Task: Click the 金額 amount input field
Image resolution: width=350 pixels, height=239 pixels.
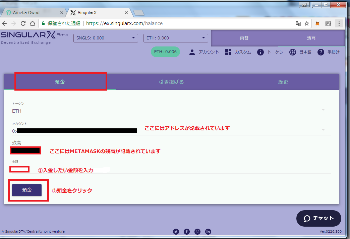Action: tap(171, 169)
